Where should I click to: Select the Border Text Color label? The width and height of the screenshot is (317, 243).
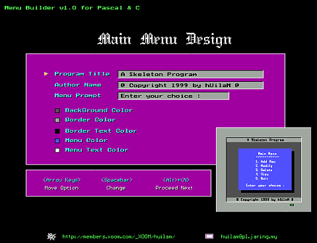coord(101,131)
